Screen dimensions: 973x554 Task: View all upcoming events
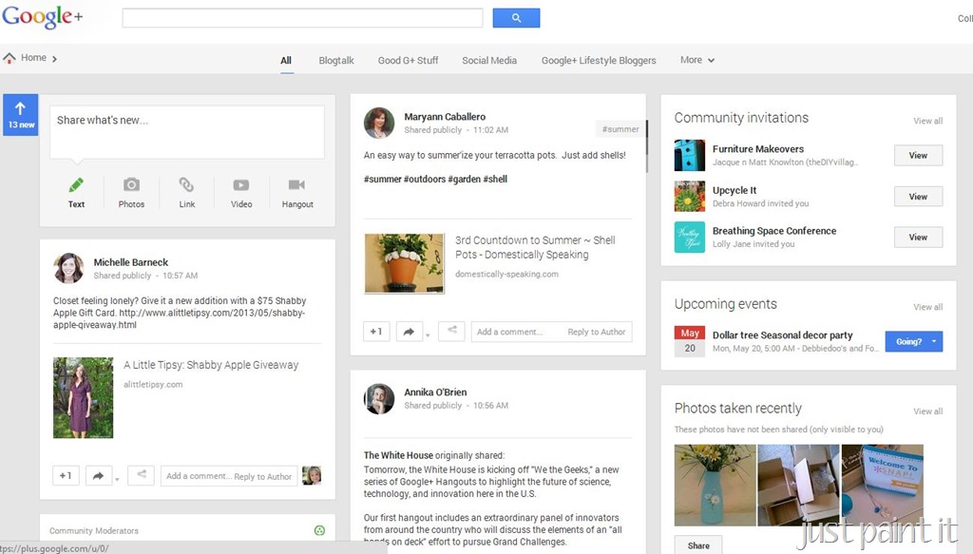pyautogui.click(x=927, y=307)
